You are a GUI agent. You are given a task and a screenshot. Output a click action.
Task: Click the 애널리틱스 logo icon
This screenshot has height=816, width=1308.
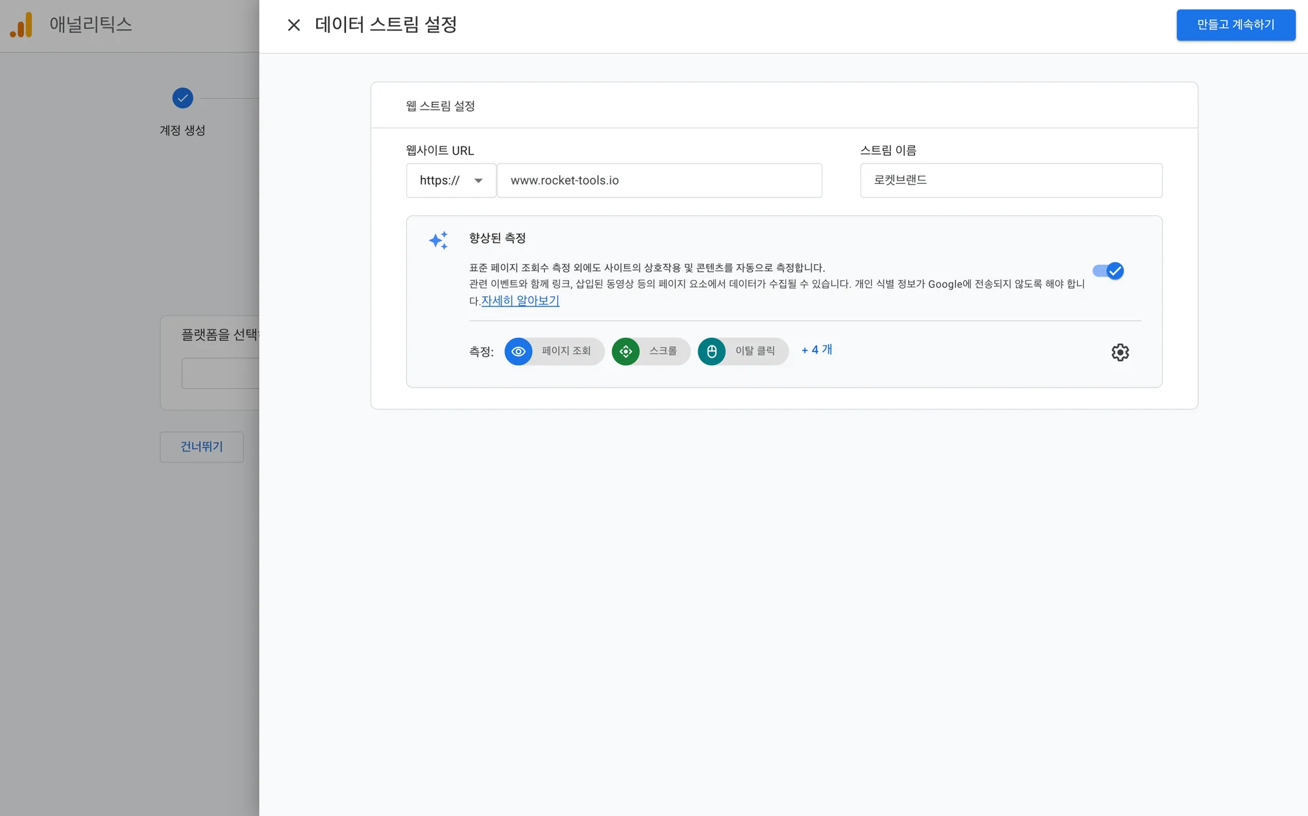pos(22,25)
